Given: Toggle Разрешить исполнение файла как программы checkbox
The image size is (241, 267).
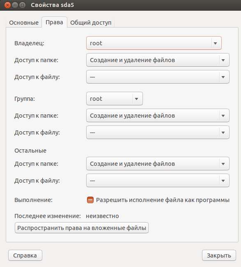Looking at the screenshot, I should pyautogui.click(x=90, y=200).
